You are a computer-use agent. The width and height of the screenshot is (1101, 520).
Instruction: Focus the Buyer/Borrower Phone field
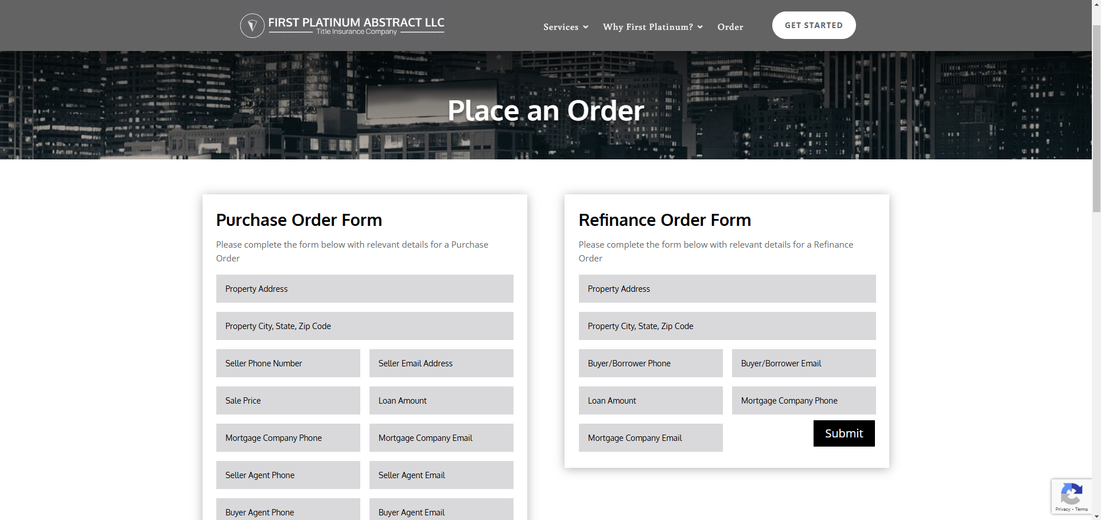point(650,363)
